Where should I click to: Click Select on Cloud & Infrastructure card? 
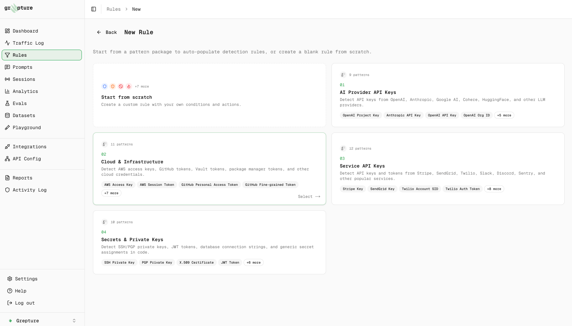(309, 197)
